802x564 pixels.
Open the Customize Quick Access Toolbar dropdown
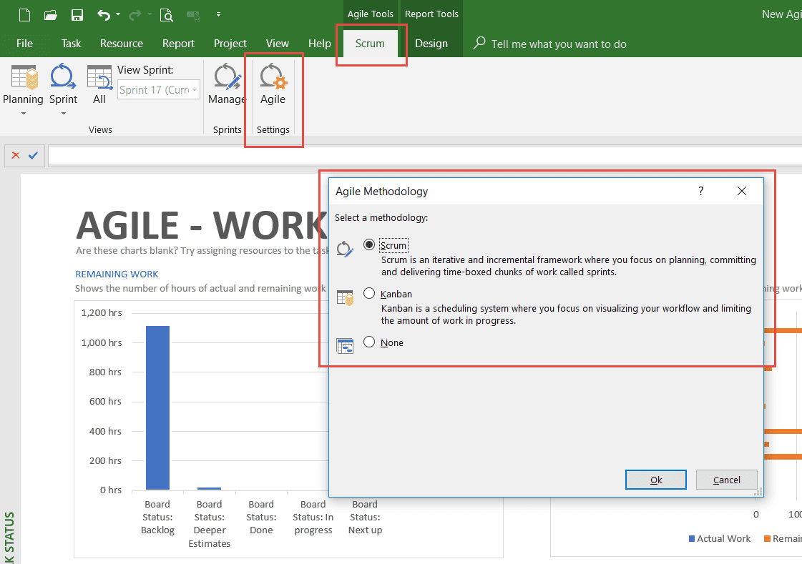pyautogui.click(x=218, y=14)
